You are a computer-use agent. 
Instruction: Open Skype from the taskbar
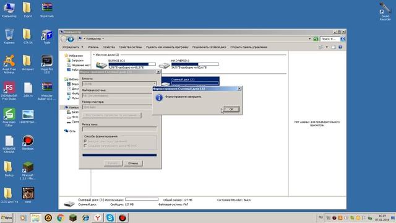tap(110, 217)
